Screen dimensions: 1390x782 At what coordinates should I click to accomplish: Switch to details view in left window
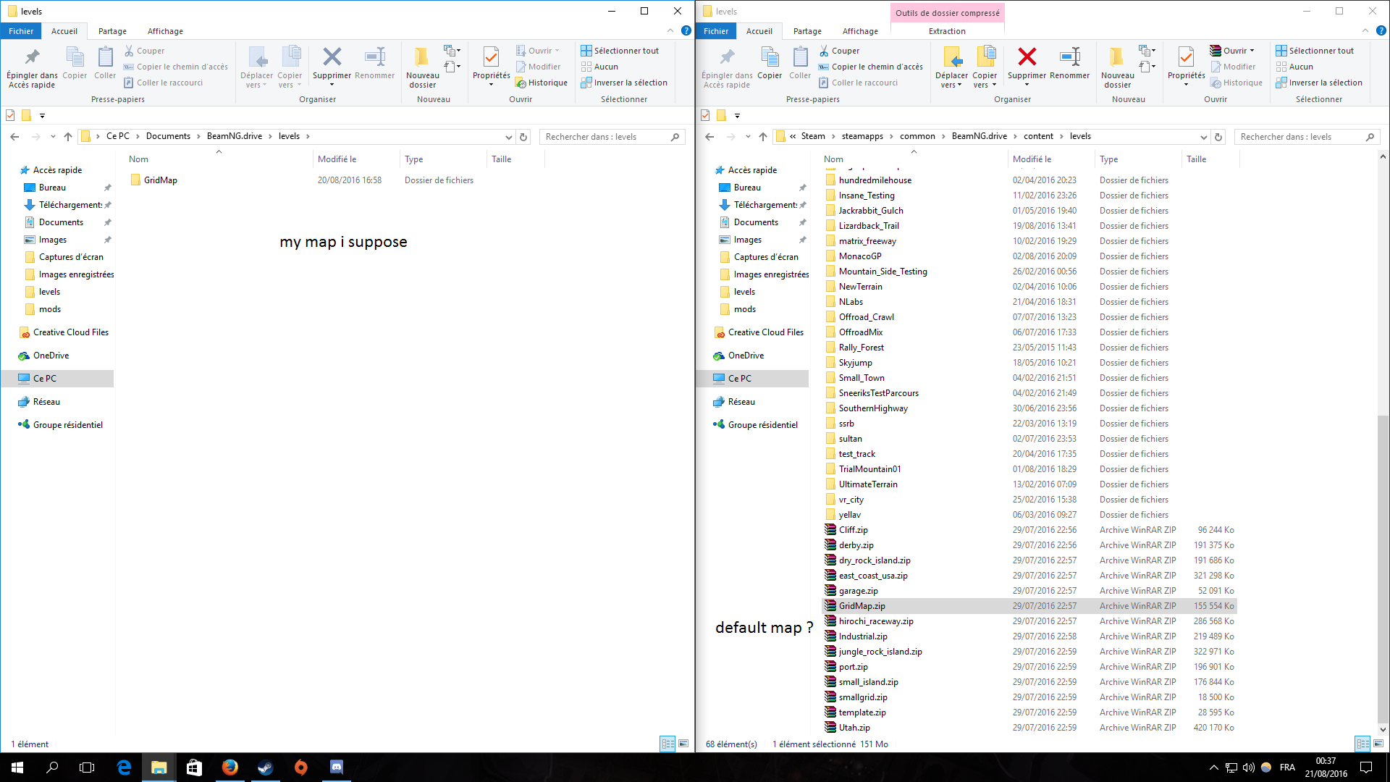point(667,744)
